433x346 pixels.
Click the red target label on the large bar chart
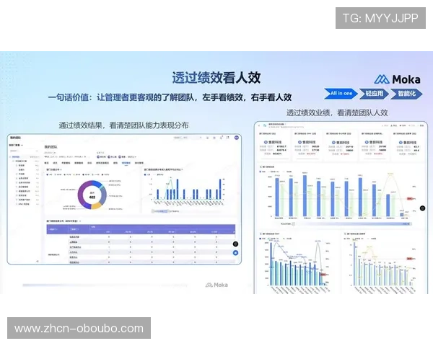pyautogui.click(x=410, y=199)
